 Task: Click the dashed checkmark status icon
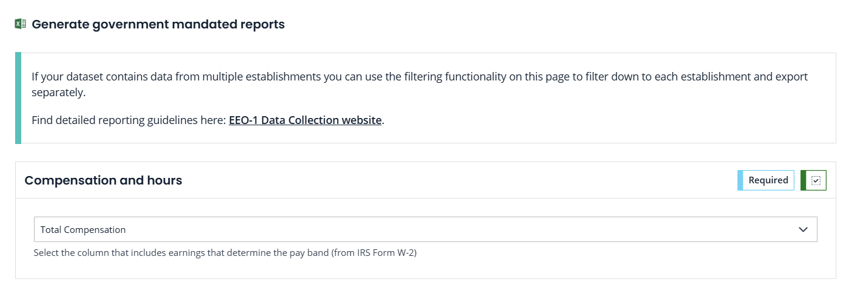(x=816, y=180)
